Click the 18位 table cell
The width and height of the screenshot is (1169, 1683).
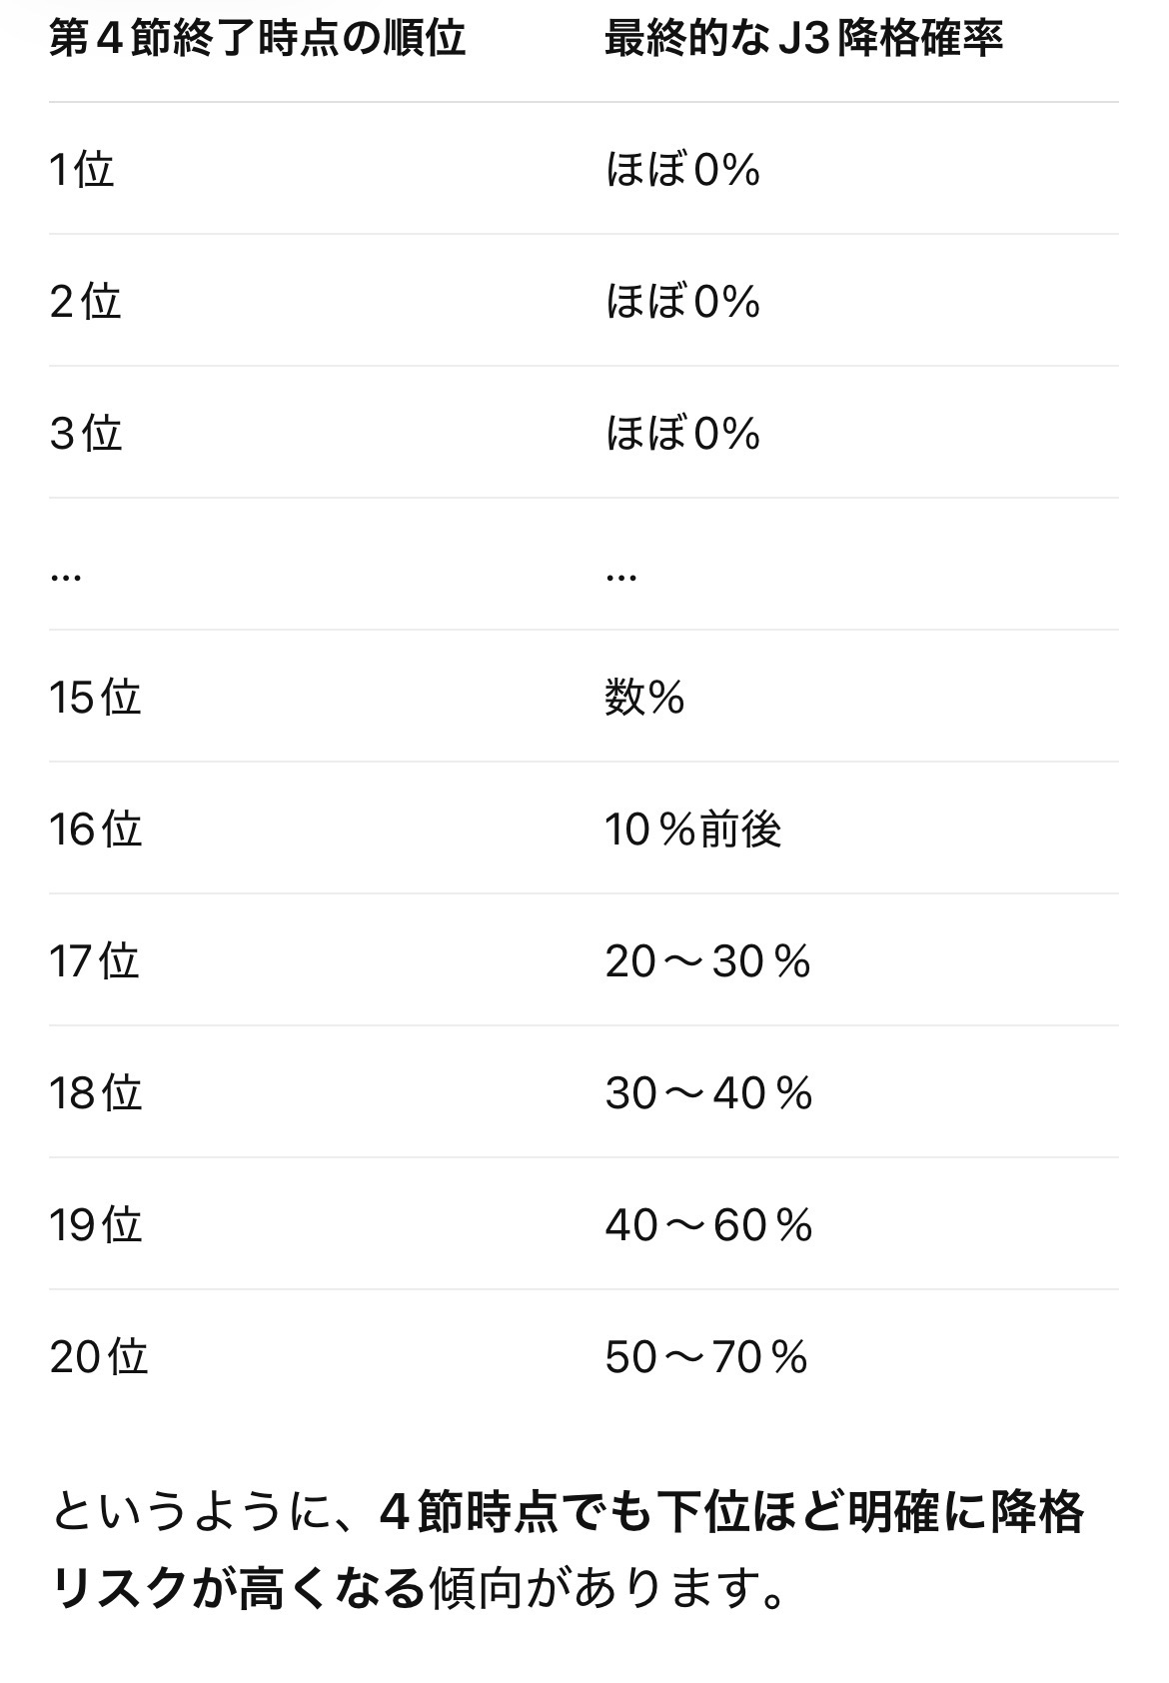95,1092
